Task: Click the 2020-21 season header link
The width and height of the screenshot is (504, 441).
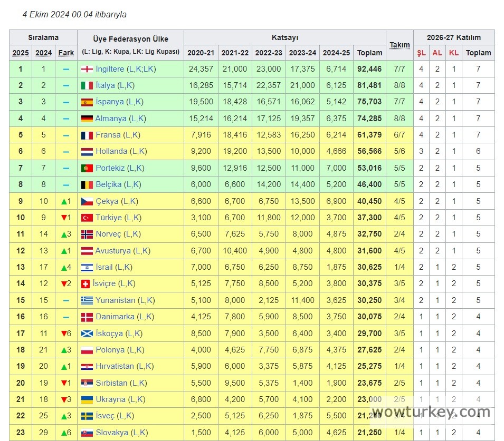Action: (x=201, y=53)
